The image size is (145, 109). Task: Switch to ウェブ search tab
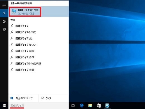[x=54, y=98]
